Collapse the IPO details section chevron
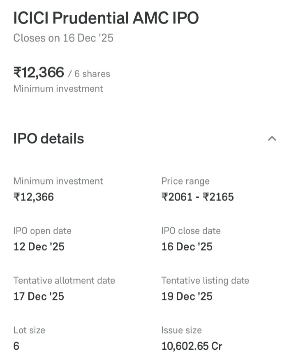 [x=272, y=138]
